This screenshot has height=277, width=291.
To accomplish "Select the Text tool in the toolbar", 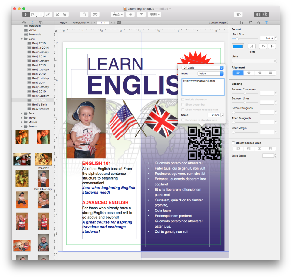I will [33, 15].
